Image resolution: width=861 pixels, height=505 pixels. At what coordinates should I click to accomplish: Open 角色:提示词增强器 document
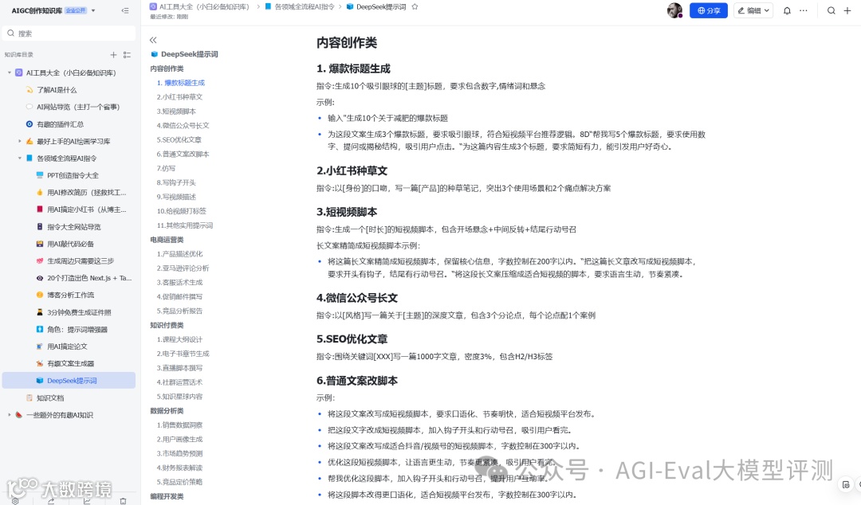coord(77,329)
